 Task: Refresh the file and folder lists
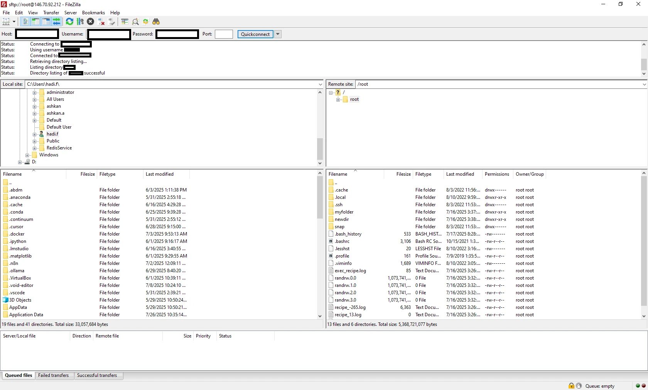click(69, 22)
